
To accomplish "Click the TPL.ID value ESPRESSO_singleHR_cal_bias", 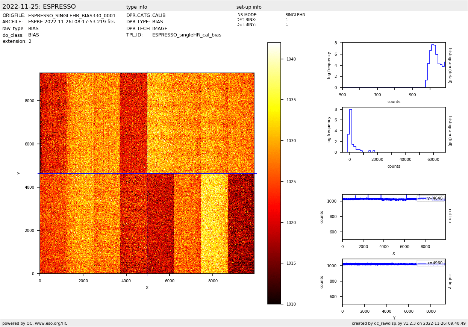I will (186, 35).
